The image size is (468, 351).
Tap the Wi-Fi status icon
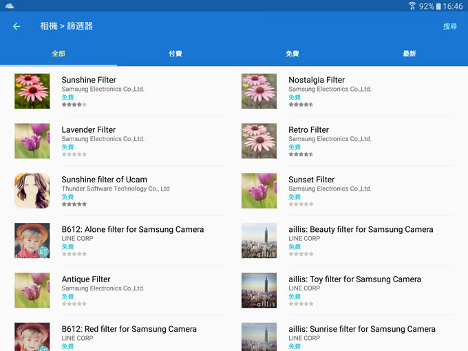412,6
